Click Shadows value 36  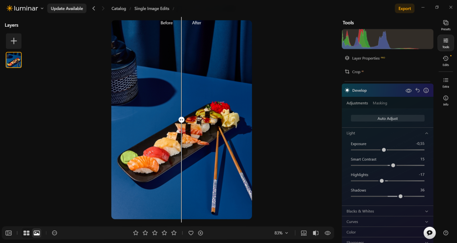(422, 190)
